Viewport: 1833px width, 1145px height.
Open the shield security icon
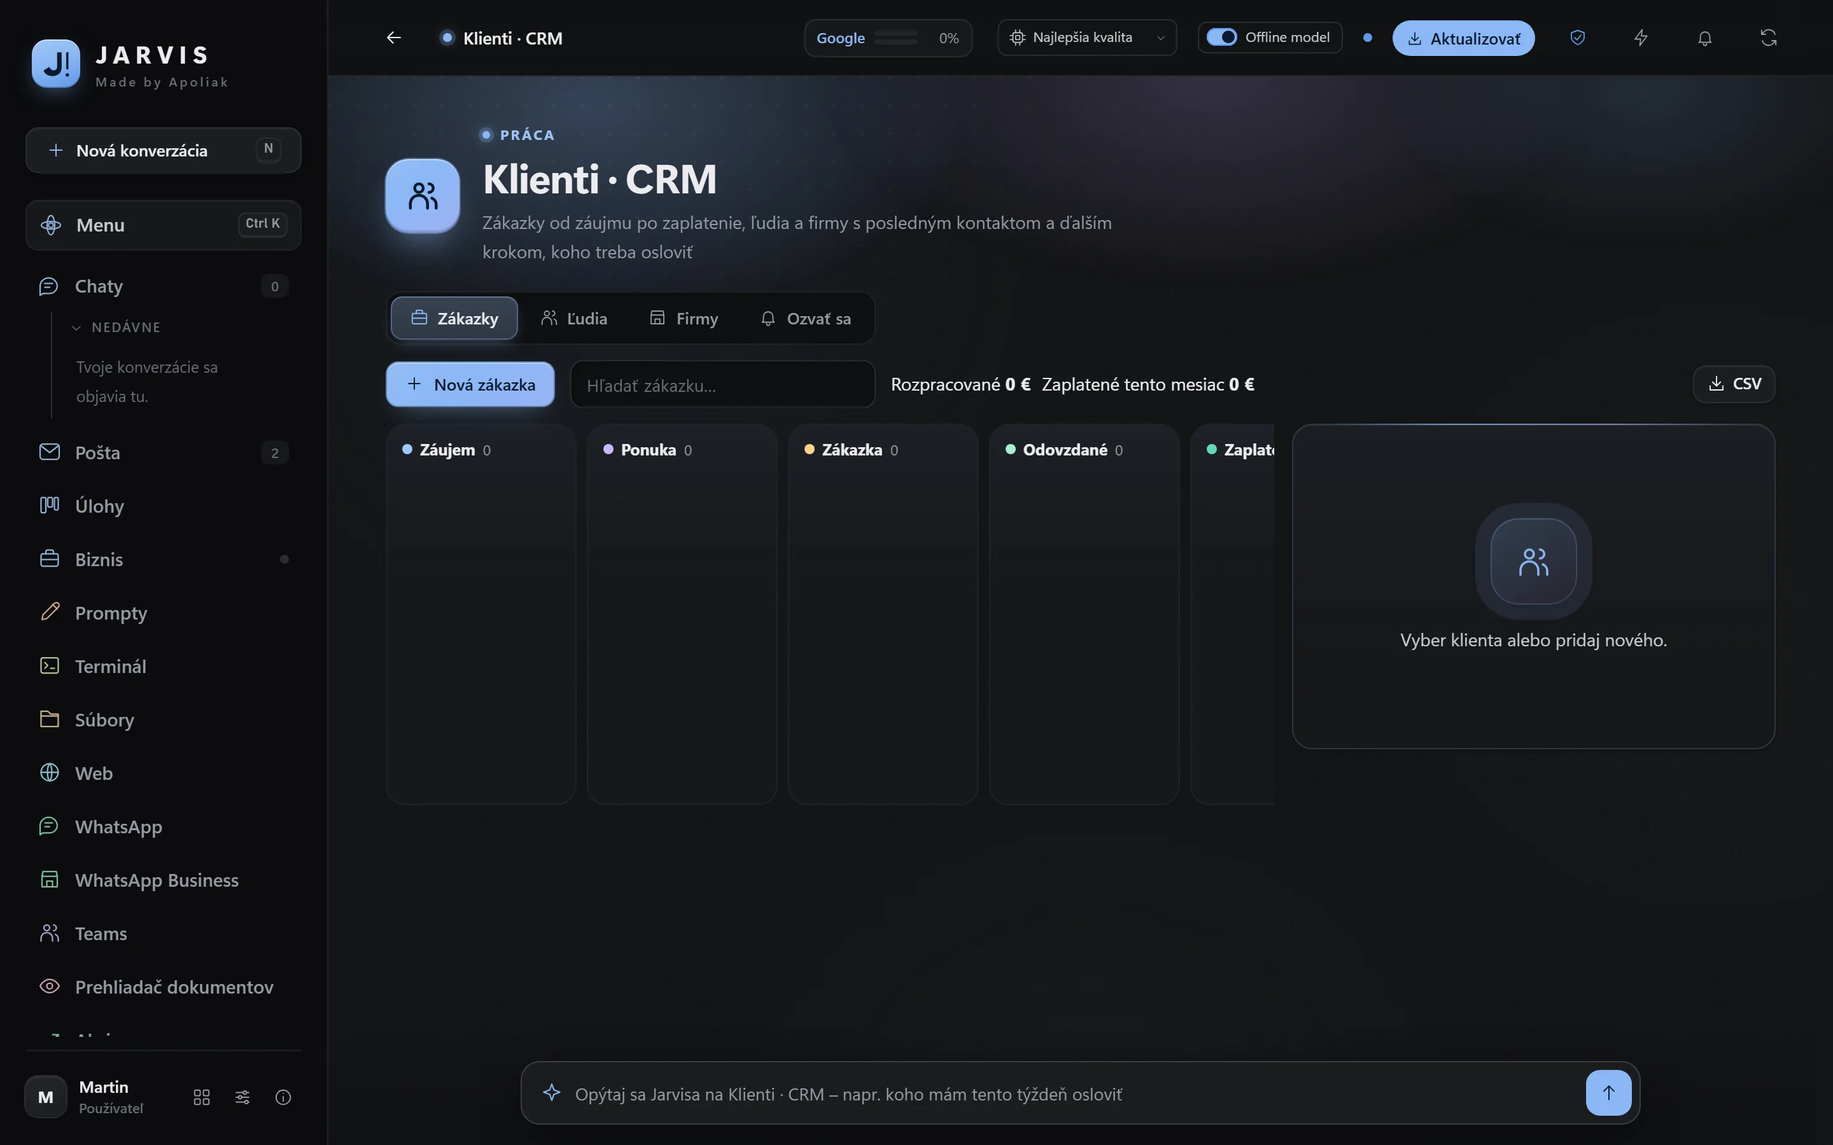pos(1577,38)
